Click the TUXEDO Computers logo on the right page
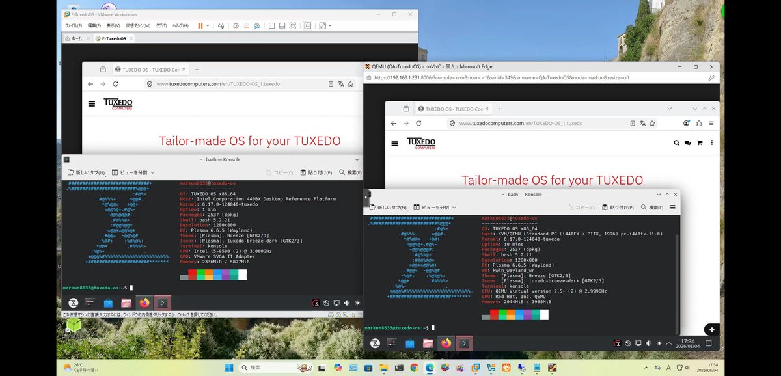 (420, 143)
